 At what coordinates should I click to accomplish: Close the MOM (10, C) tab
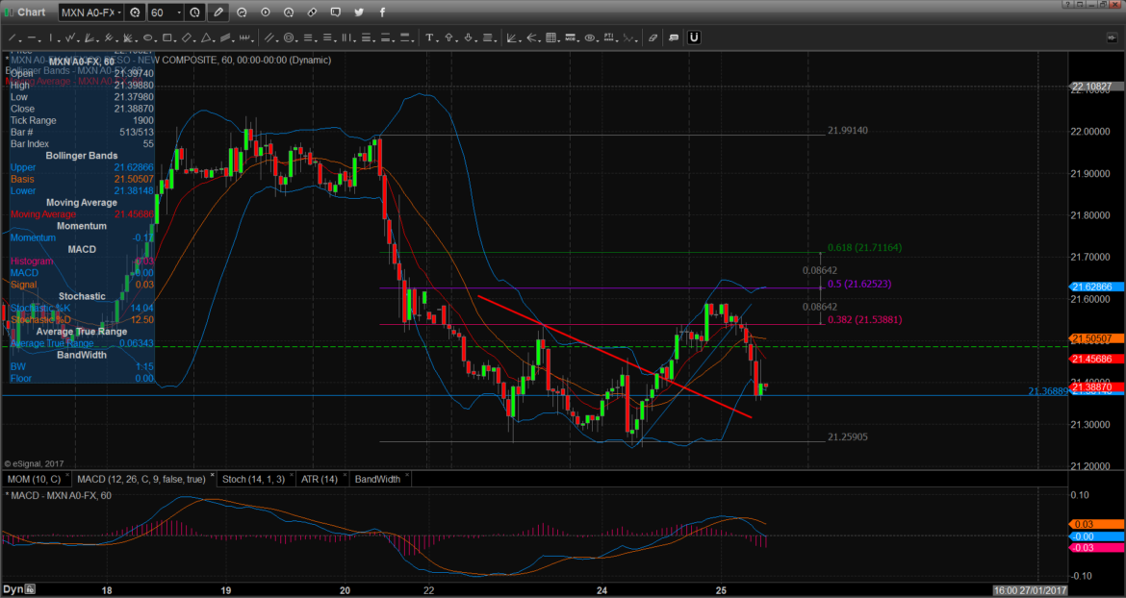click(x=67, y=475)
